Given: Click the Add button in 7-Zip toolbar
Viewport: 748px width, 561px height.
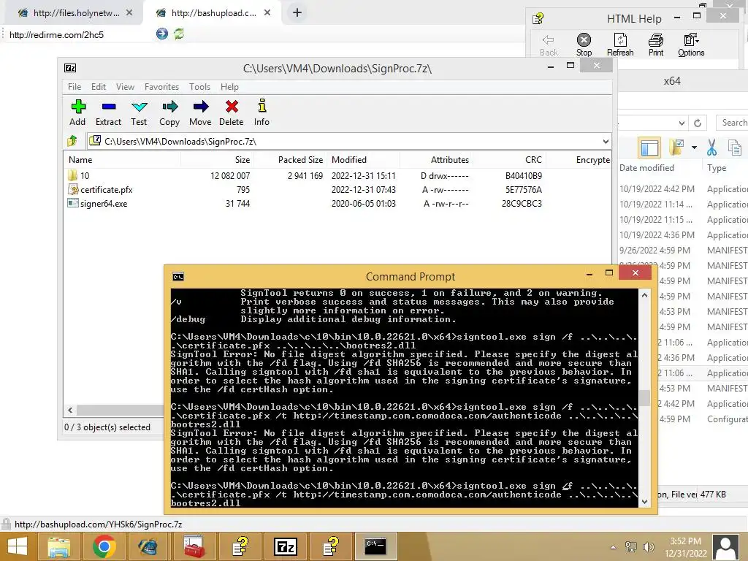Looking at the screenshot, I should 77,112.
